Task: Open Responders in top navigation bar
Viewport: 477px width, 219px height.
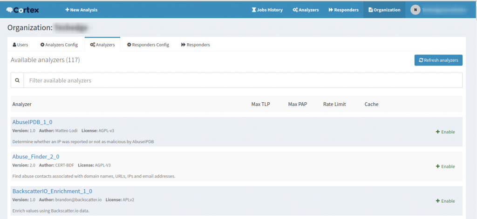Action: tap(343, 10)
